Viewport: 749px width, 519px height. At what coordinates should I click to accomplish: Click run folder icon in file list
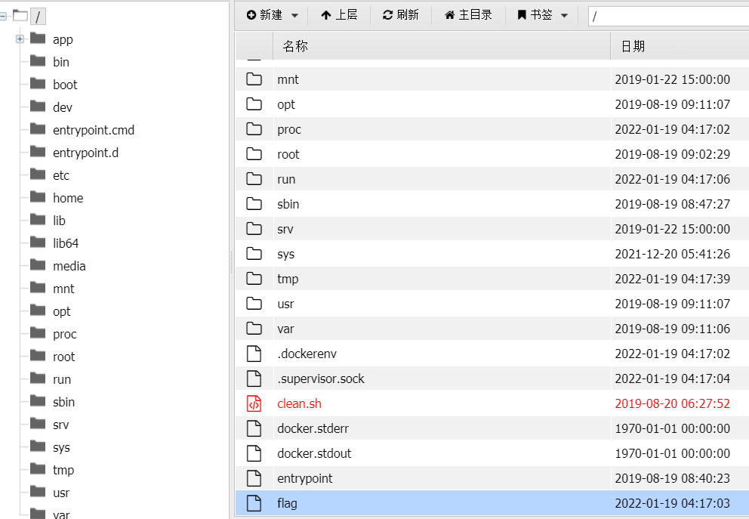tap(254, 179)
